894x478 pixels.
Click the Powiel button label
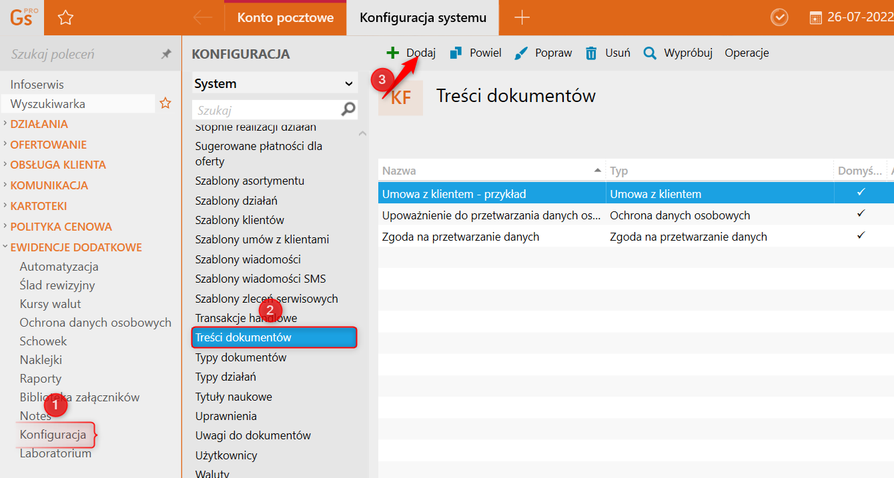pyautogui.click(x=486, y=53)
